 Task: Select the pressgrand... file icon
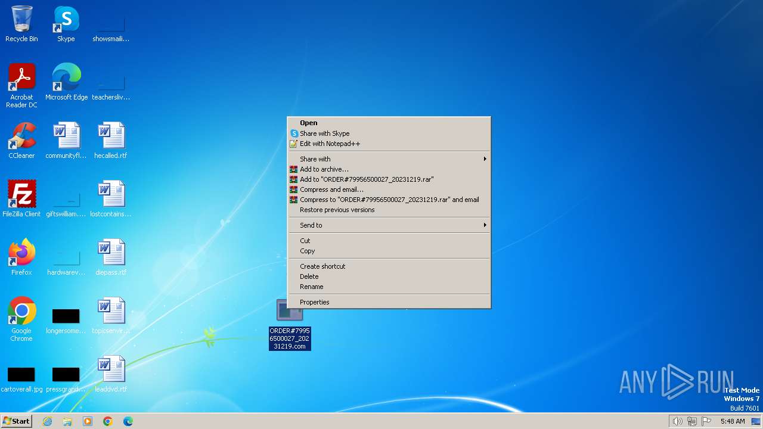click(66, 379)
